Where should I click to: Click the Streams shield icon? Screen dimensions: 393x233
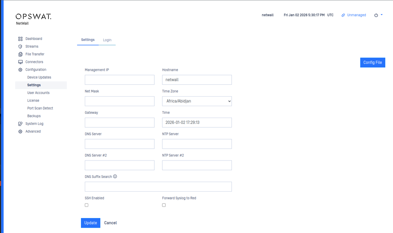pos(20,46)
